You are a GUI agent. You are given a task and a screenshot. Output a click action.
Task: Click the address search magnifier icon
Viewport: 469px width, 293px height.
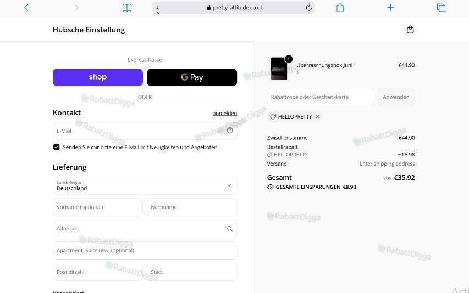[230, 229]
